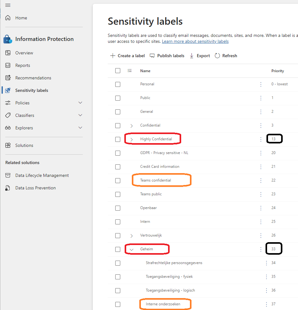
Task: Click the Export download icon
Action: click(192, 56)
